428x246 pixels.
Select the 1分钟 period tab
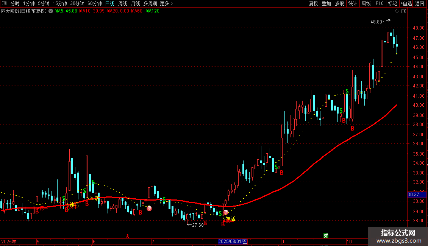29,3
